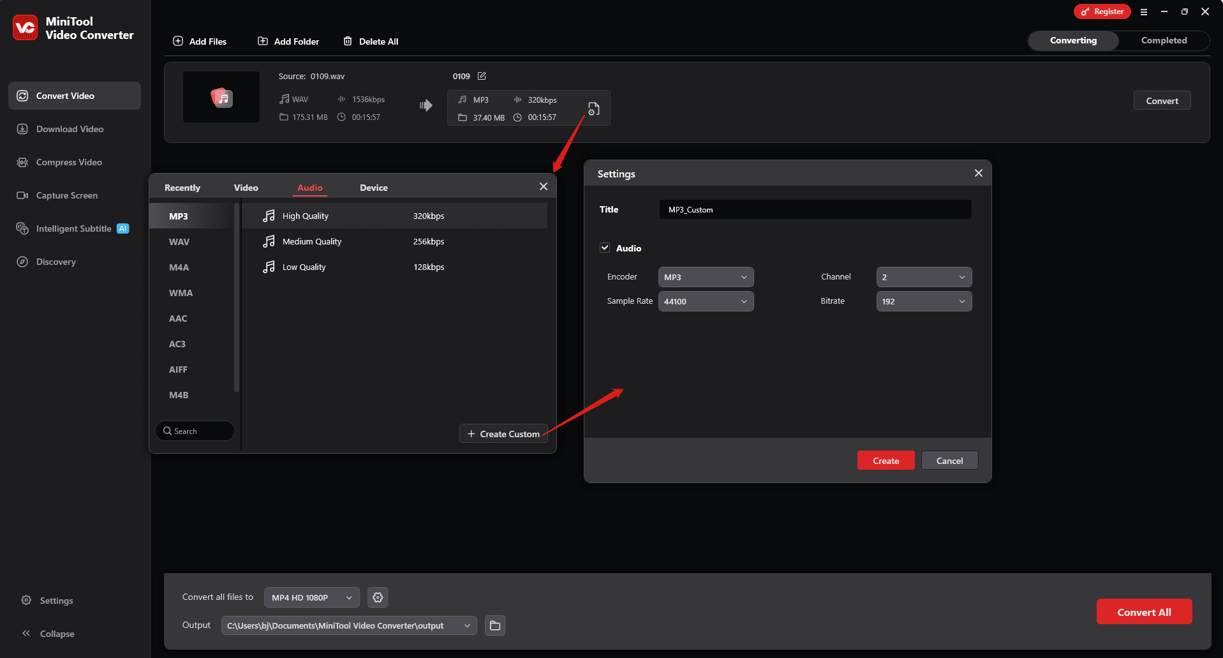This screenshot has height=658, width=1223.
Task: Select the Compress Video feature
Action: pos(68,162)
